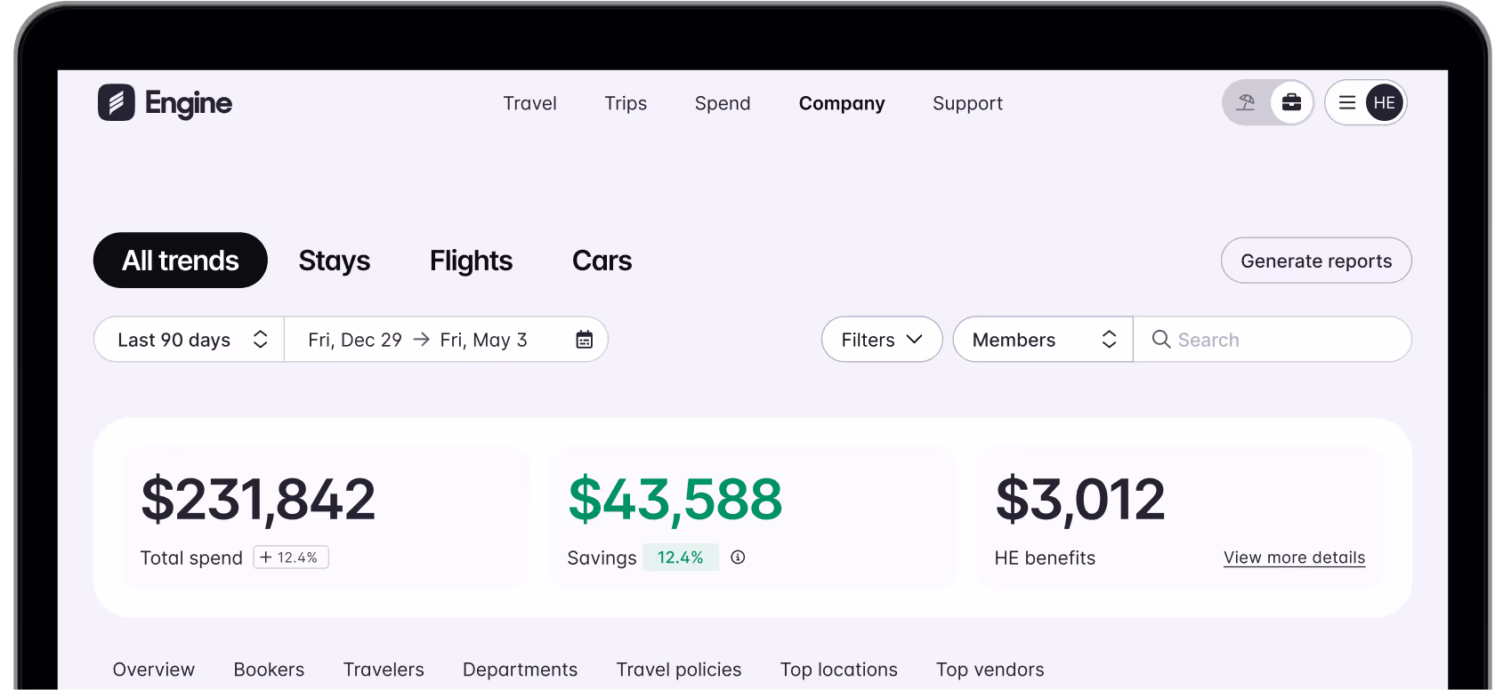Toggle the leisure/business travel mode switch

(x=1268, y=102)
